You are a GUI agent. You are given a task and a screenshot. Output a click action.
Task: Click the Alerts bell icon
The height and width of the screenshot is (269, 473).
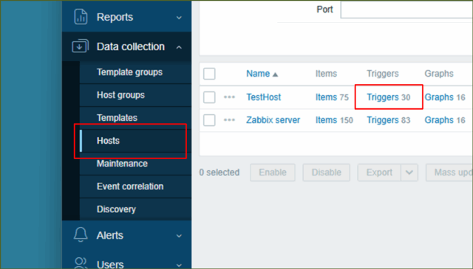pyautogui.click(x=81, y=234)
